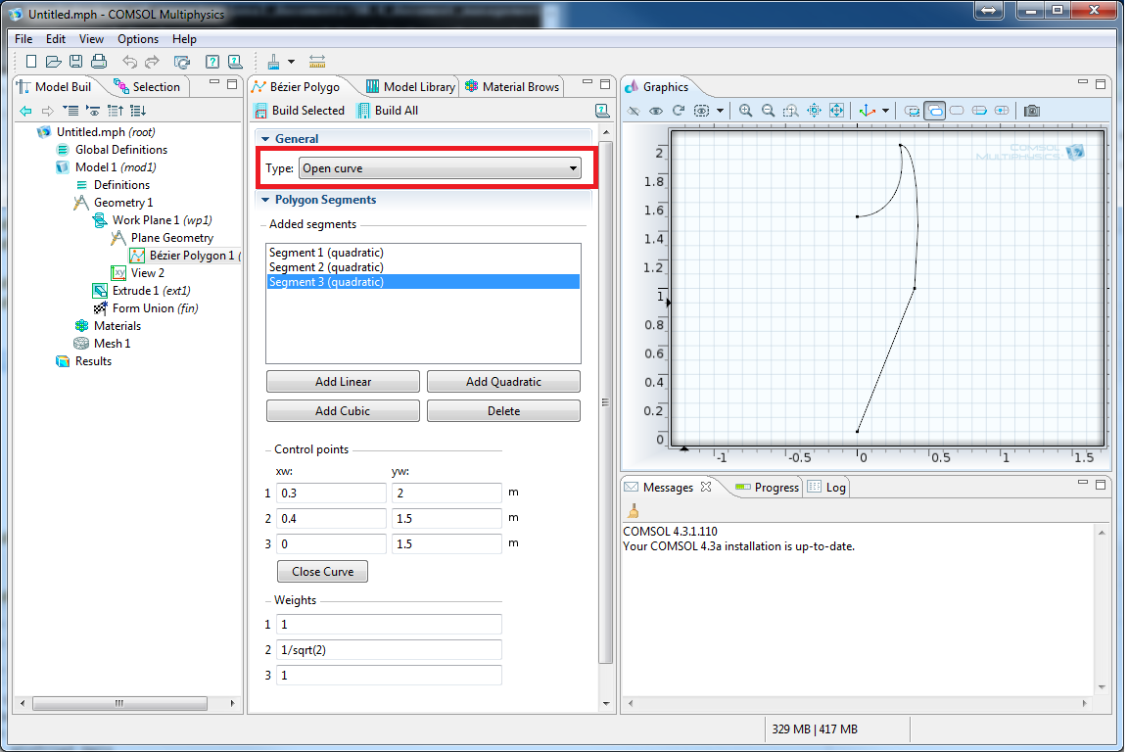The height and width of the screenshot is (752, 1128).
Task: Click the Open file folder icon
Action: [x=53, y=62]
